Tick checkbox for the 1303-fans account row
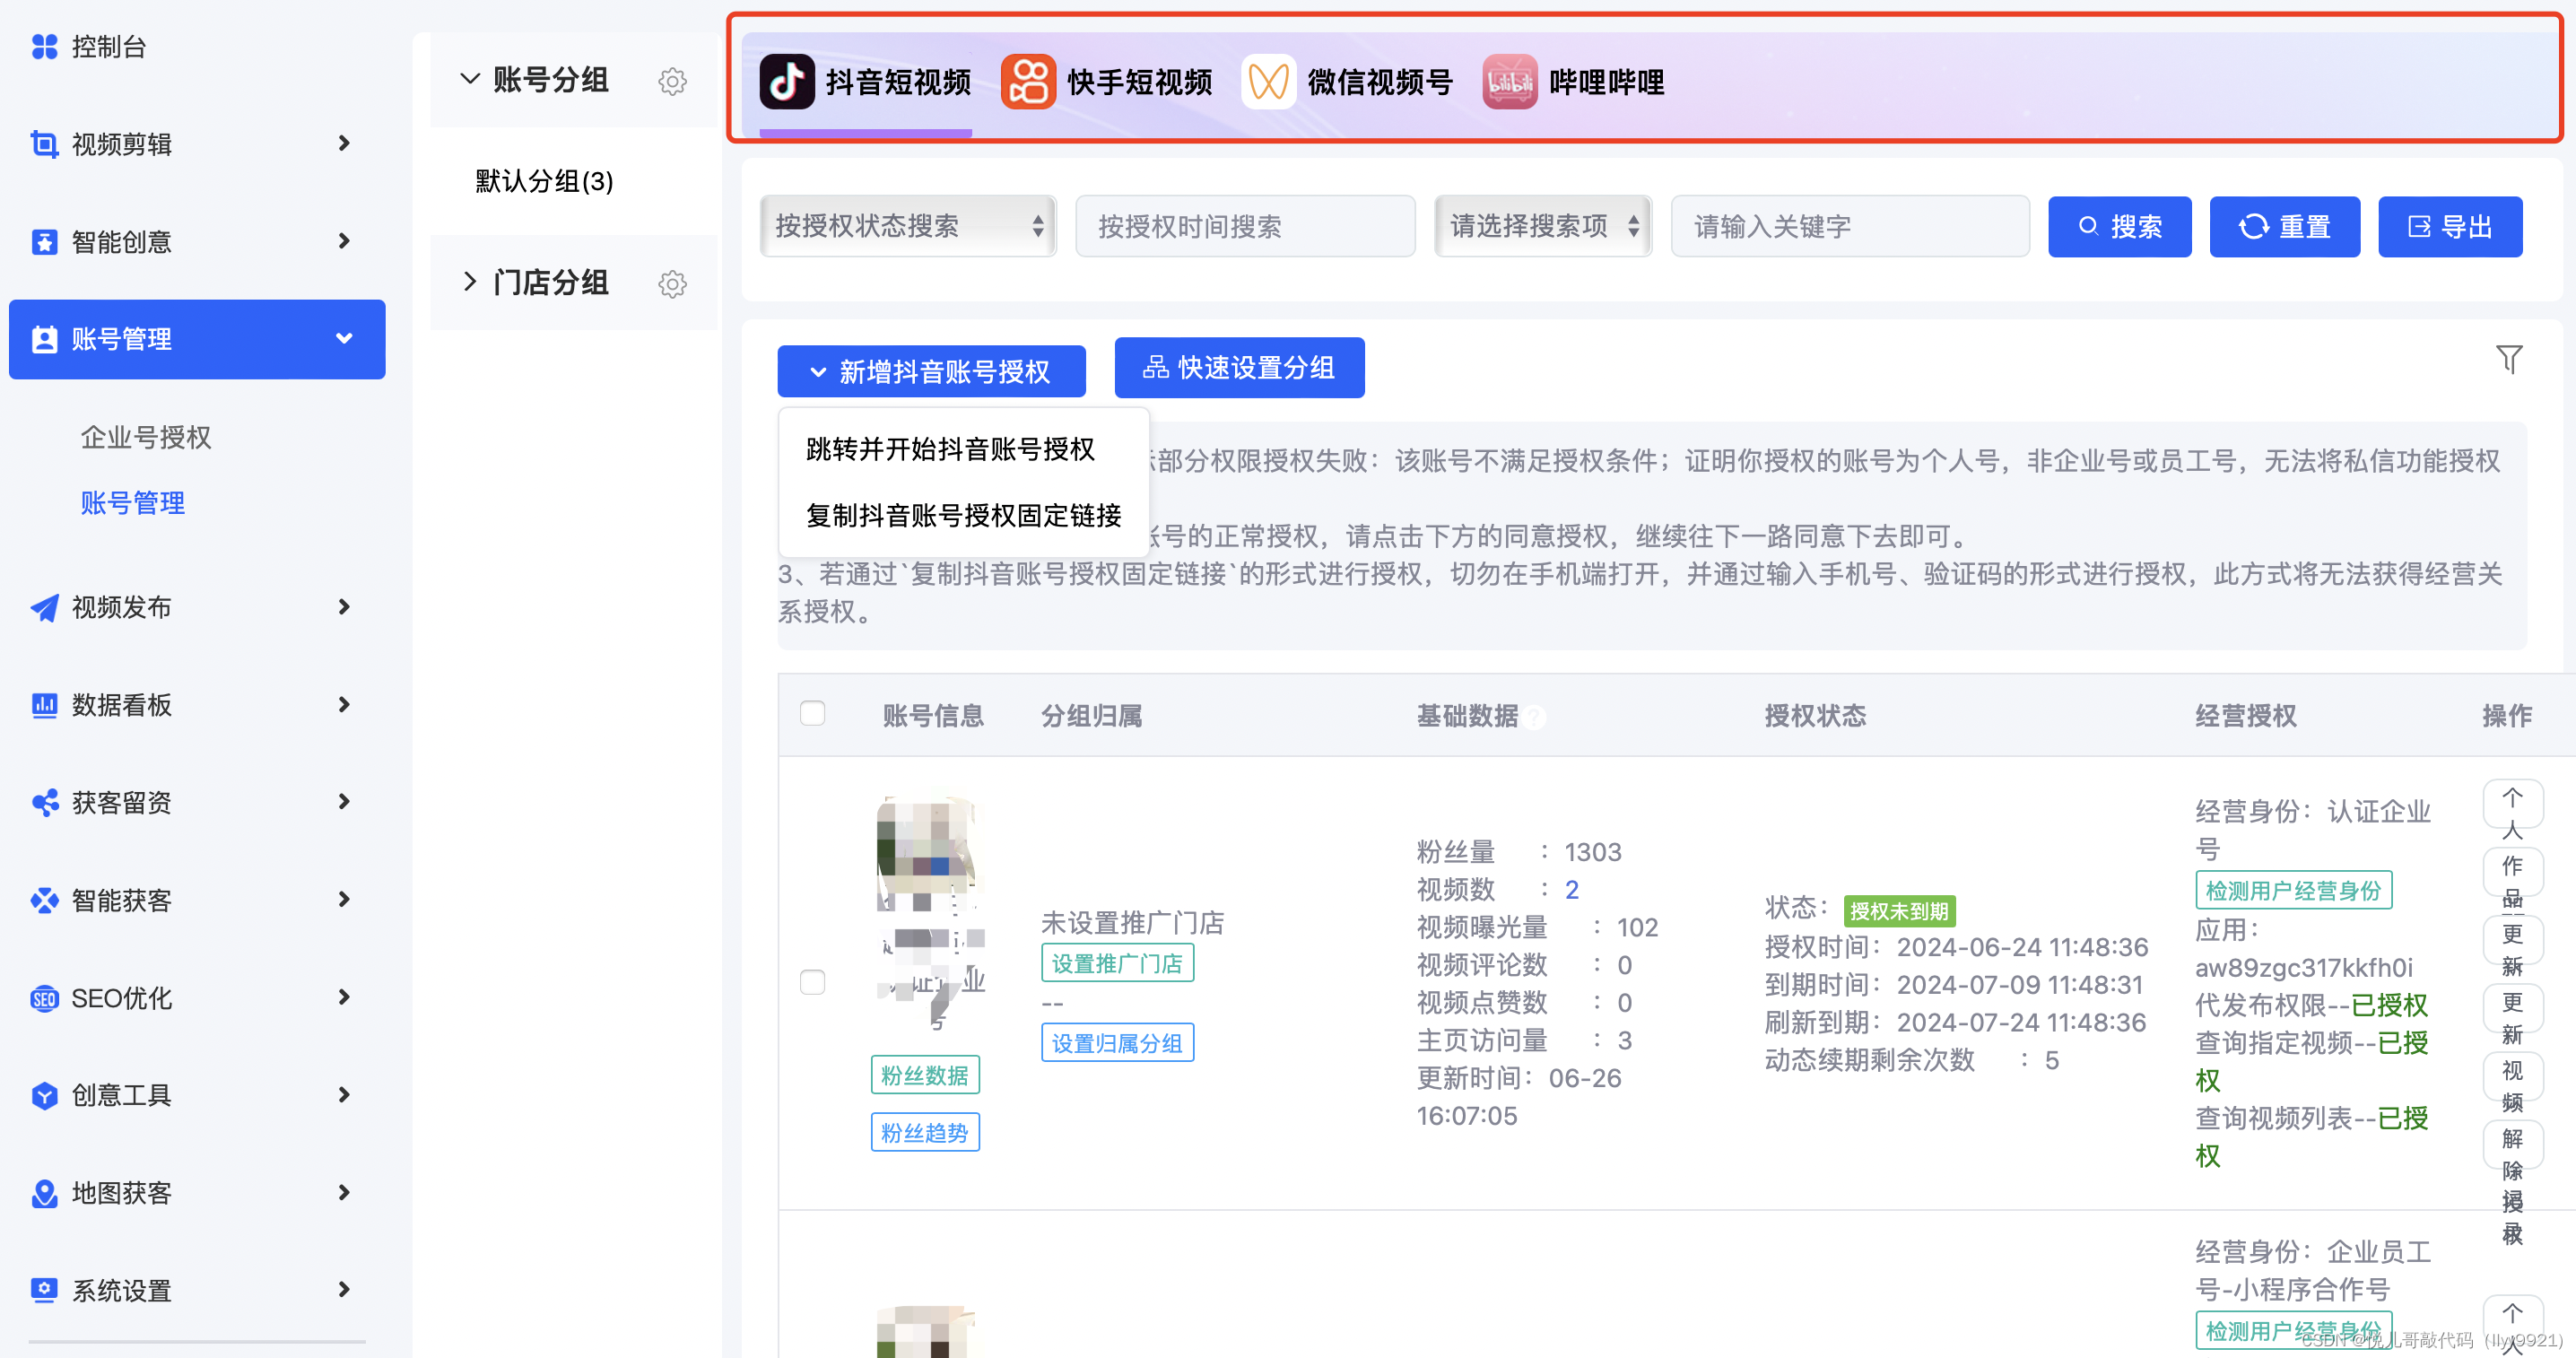The image size is (2576, 1358). click(x=812, y=982)
